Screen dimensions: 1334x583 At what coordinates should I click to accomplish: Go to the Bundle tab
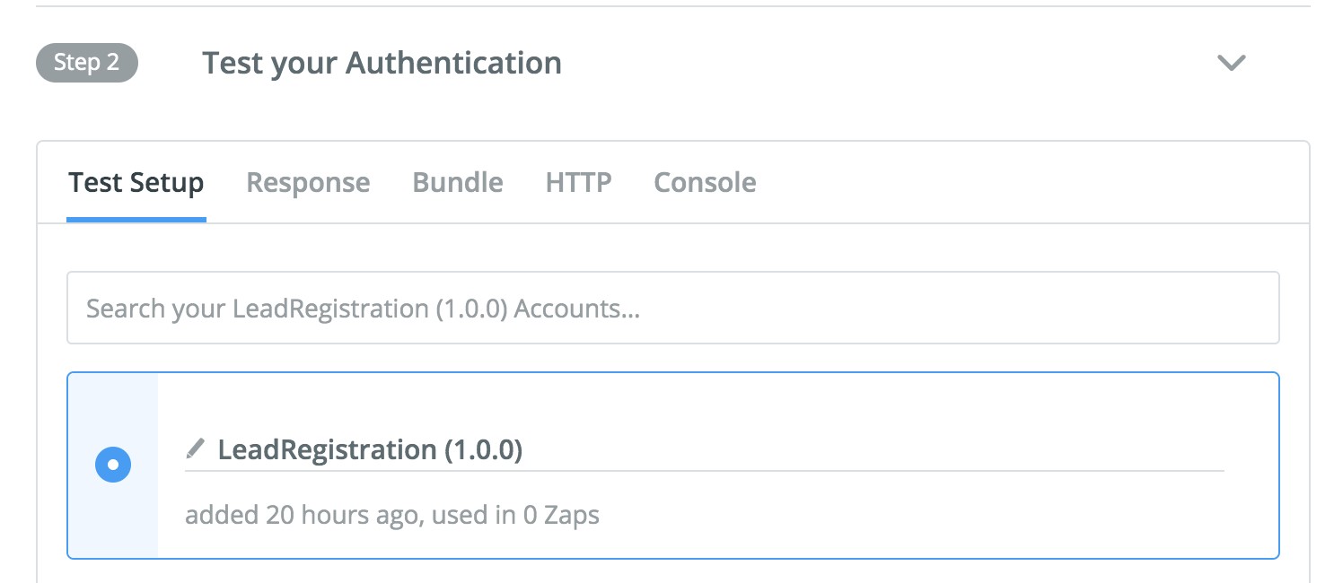click(x=457, y=183)
